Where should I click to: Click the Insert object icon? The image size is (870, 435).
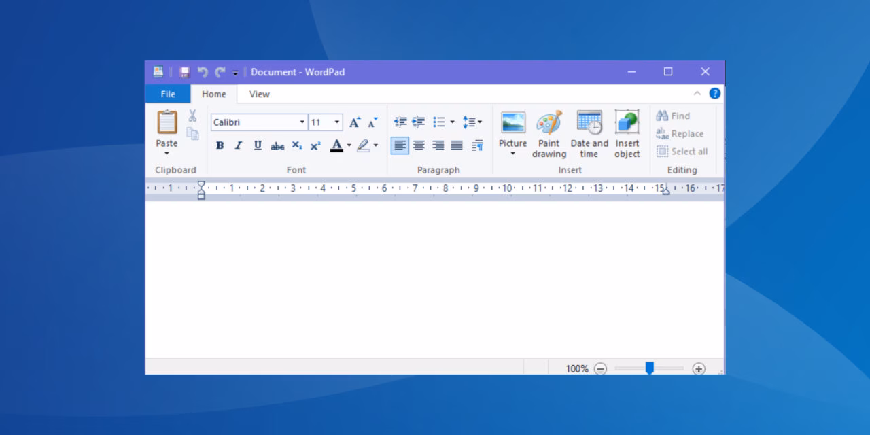627,124
